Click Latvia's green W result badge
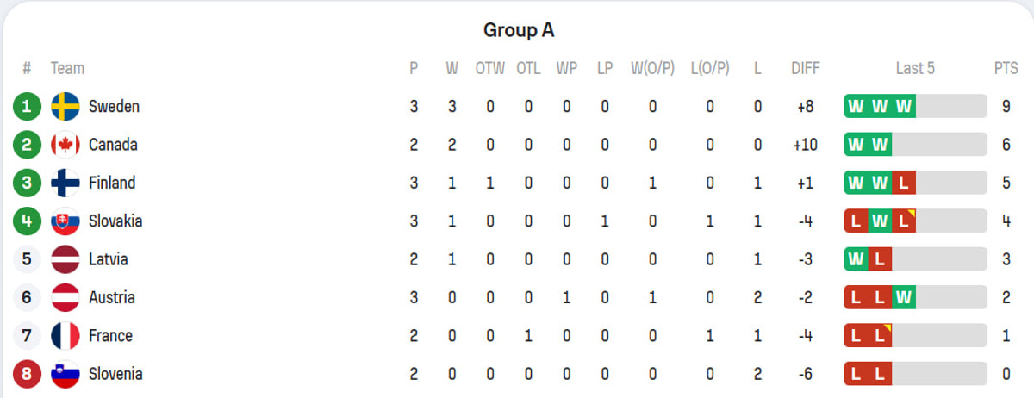Screen dimensions: 1034x398 point(856,259)
